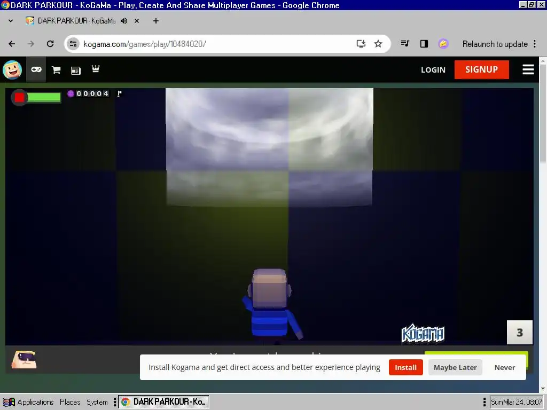Screen dimensions: 547x410
Task: Open the shop cart icon
Action: click(56, 70)
